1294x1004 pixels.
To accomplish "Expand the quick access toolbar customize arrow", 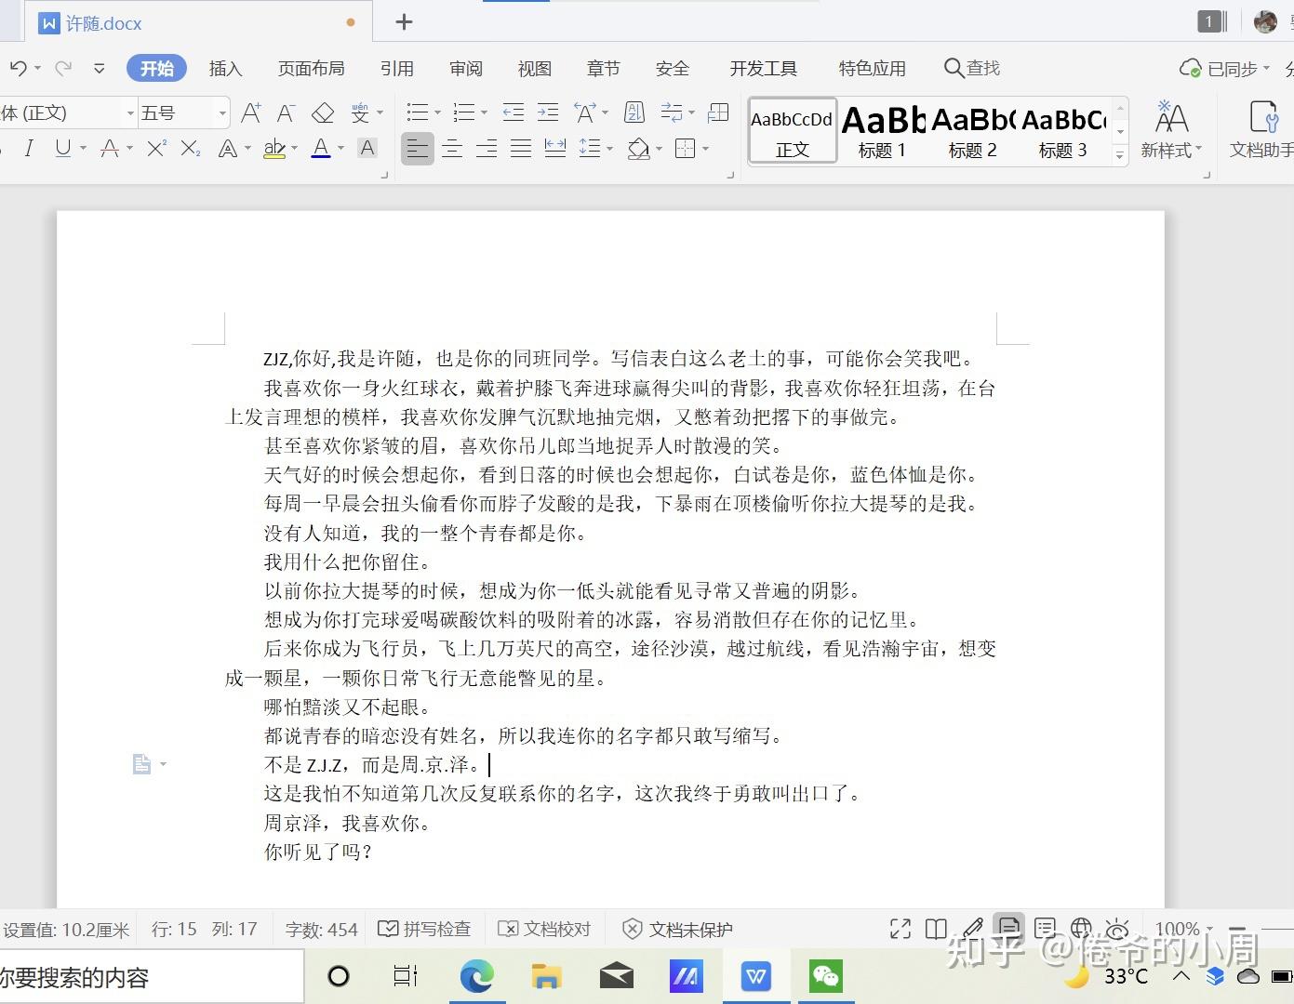I will (100, 68).
